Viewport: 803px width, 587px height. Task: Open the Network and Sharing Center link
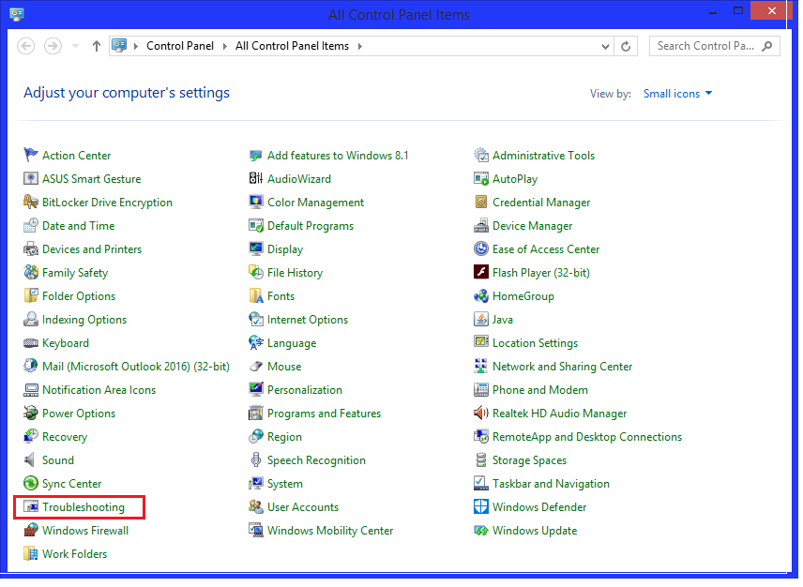pyautogui.click(x=562, y=367)
